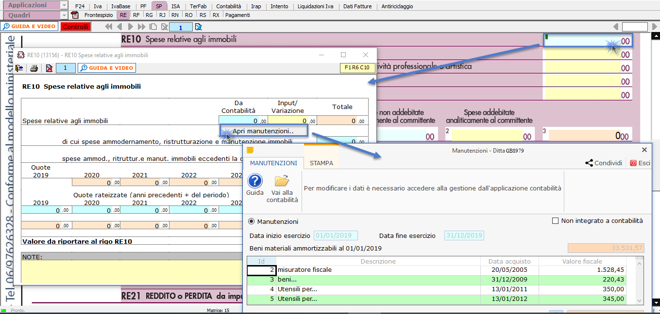
Task: Click the red X delete icon in RE10 window
Action: (x=49, y=68)
